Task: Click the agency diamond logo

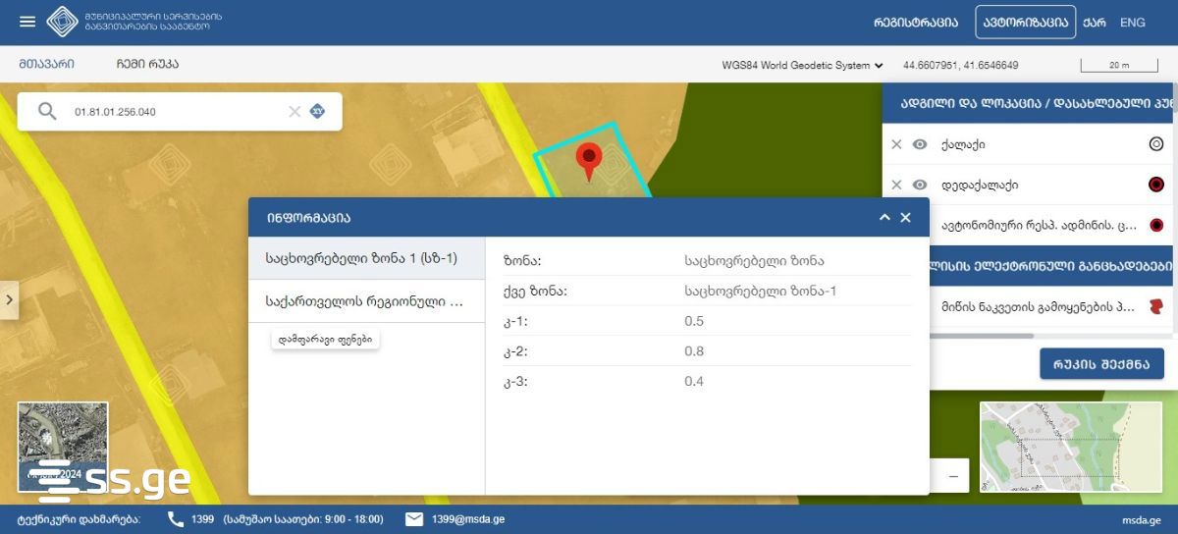Action: coord(63,22)
